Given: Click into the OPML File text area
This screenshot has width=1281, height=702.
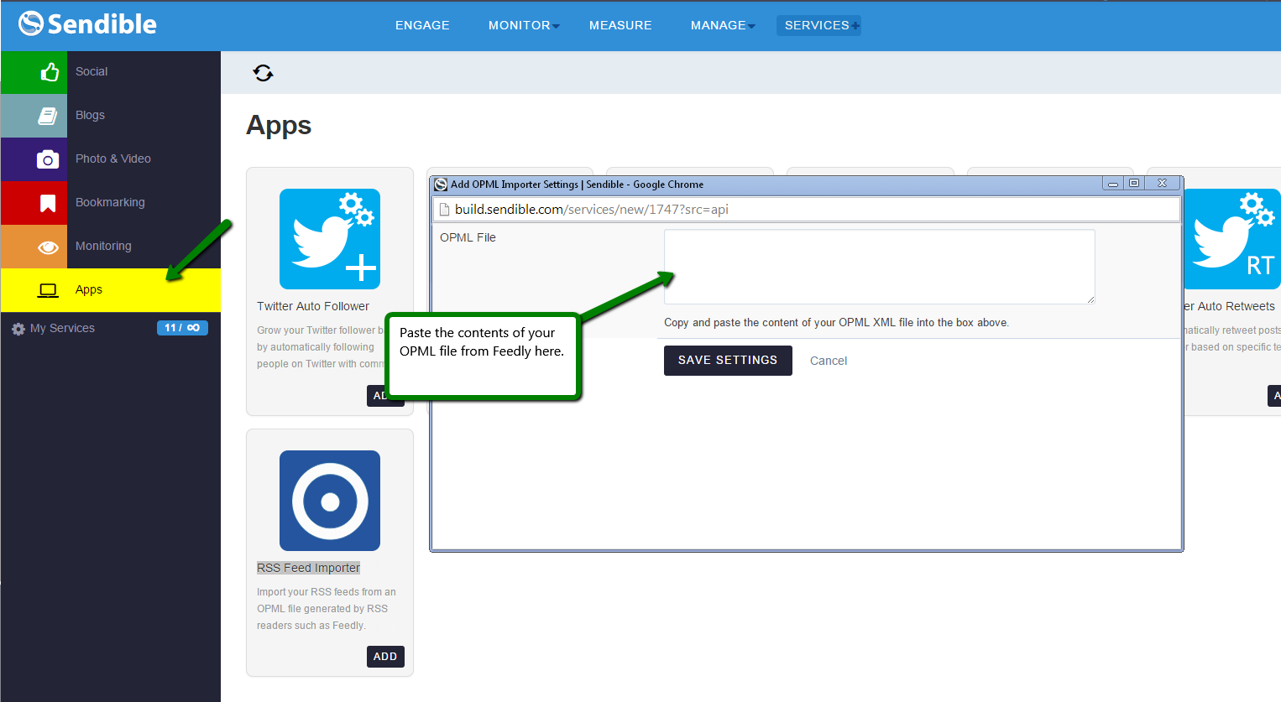Looking at the screenshot, I should (879, 267).
